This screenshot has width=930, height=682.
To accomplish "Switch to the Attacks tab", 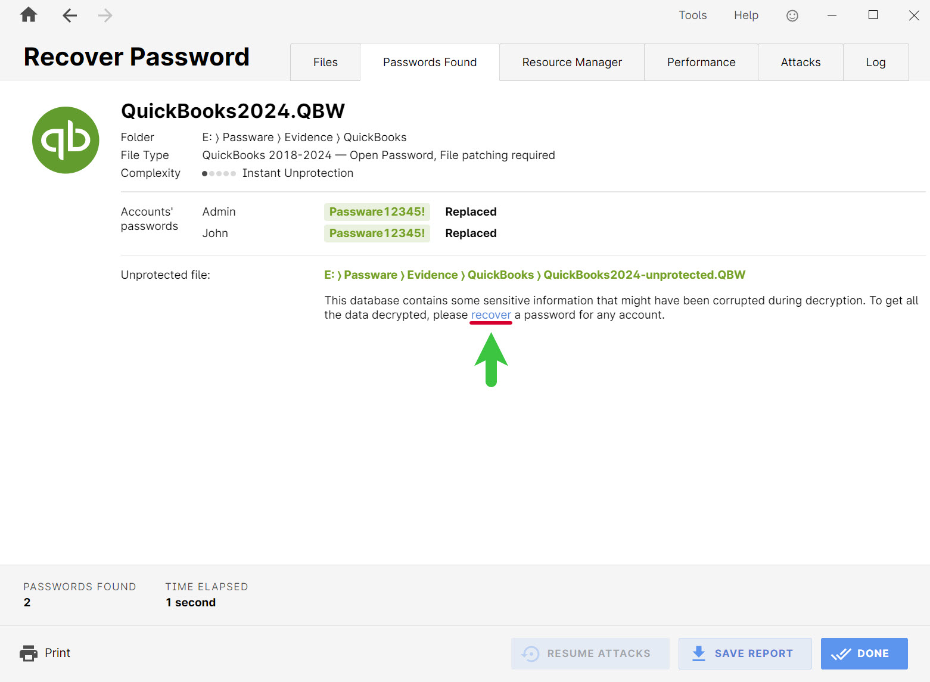I will [800, 61].
